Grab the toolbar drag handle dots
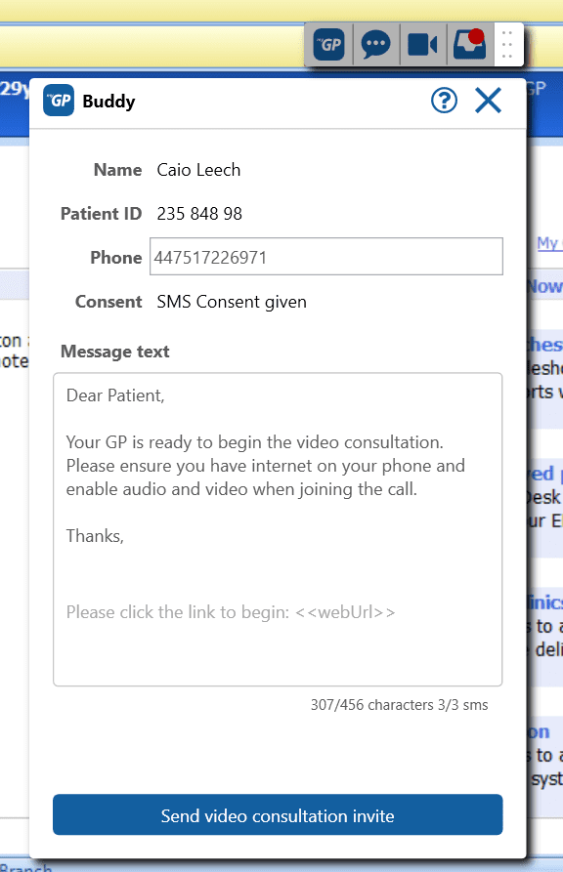Screen dimensions: 563x872 click(507, 45)
